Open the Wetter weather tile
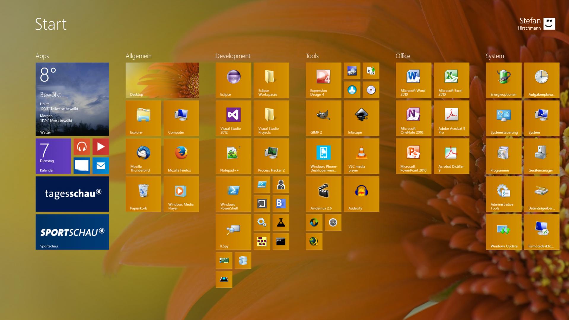 pyautogui.click(x=72, y=99)
